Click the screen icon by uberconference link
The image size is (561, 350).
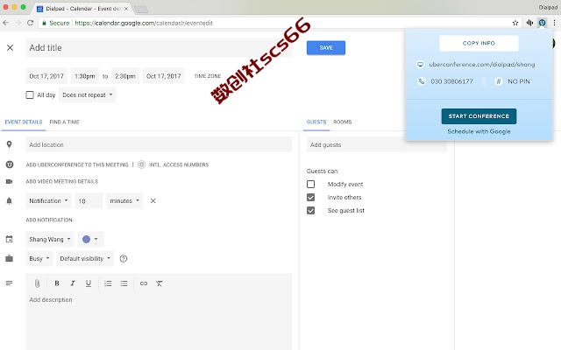coord(421,64)
